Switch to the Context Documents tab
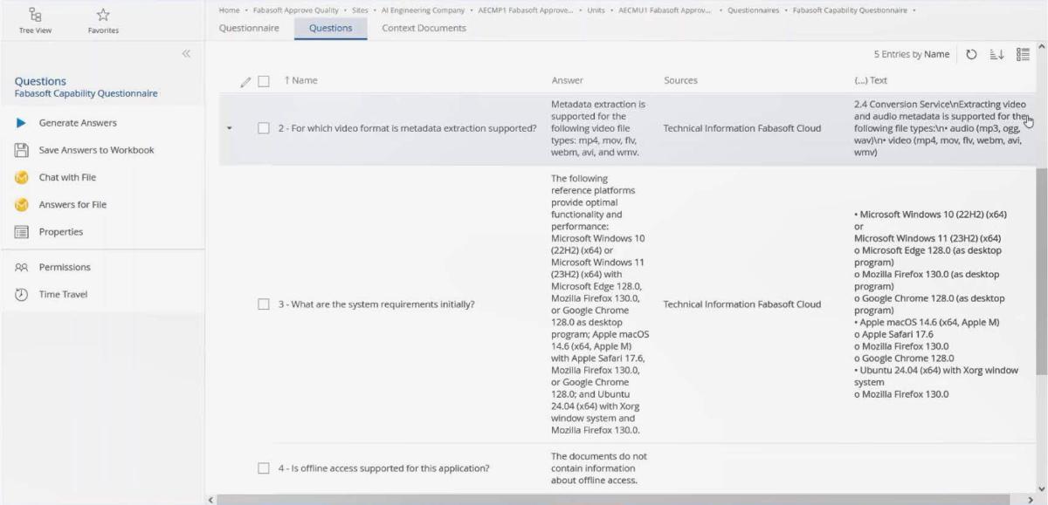The height and width of the screenshot is (505, 1048). point(424,28)
